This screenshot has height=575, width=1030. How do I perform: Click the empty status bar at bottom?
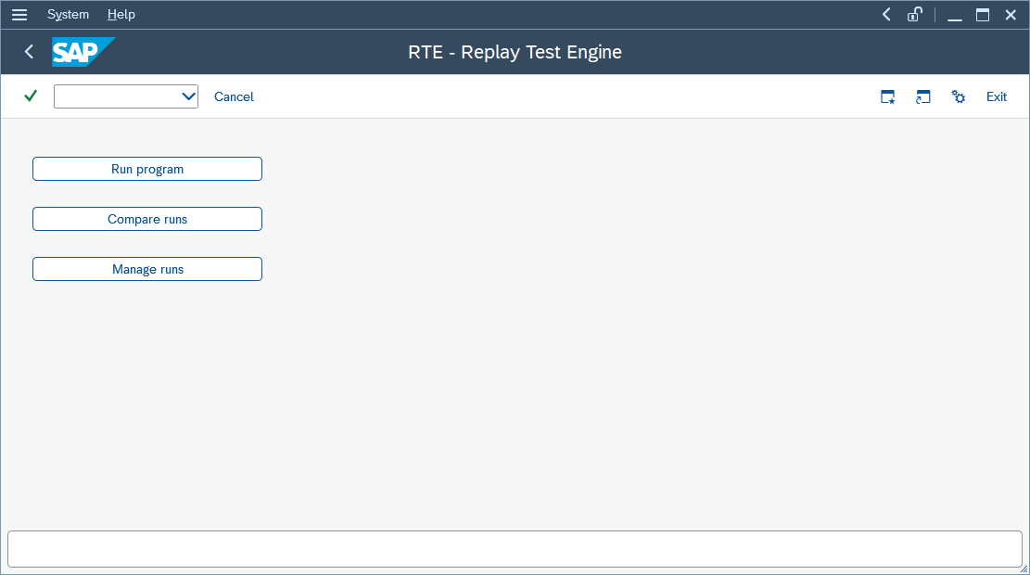pos(515,548)
